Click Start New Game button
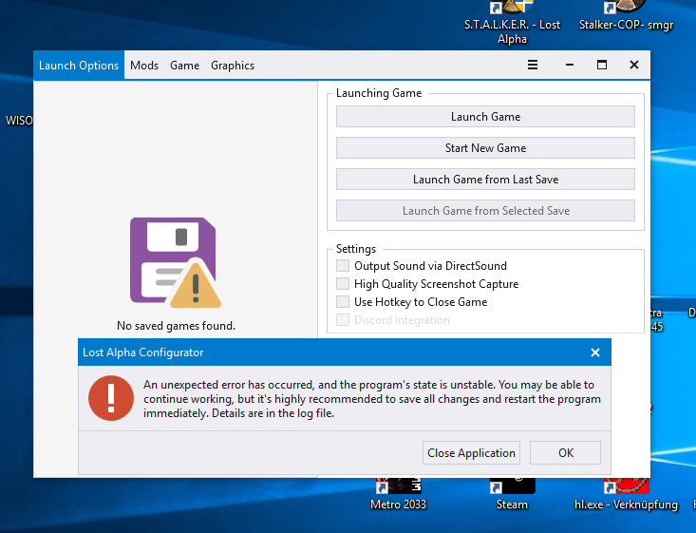The image size is (696, 533). (485, 148)
